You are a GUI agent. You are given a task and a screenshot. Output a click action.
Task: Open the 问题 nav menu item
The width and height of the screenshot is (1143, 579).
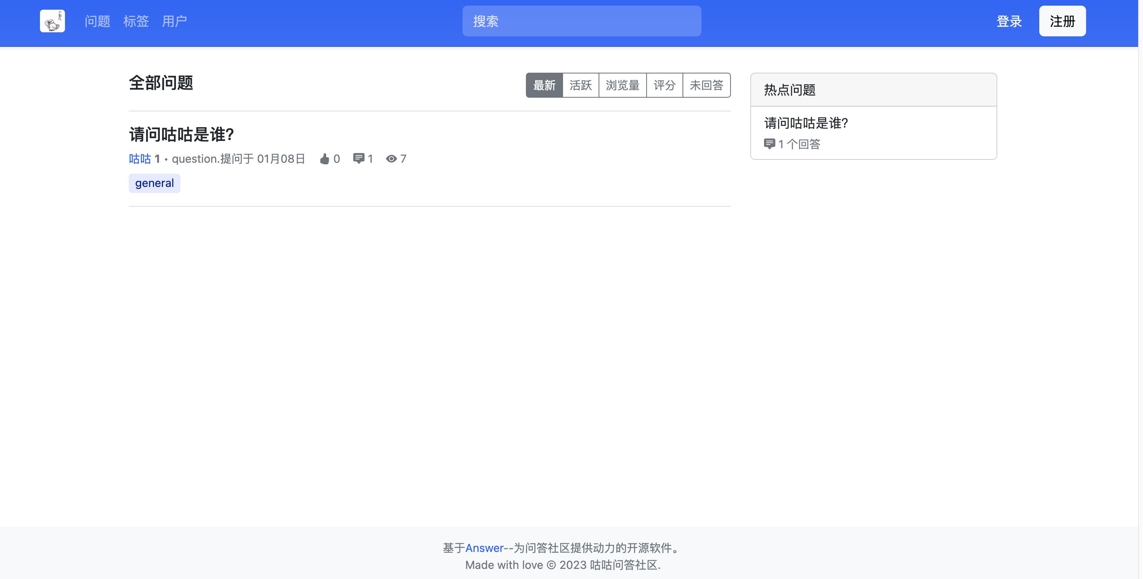(97, 21)
